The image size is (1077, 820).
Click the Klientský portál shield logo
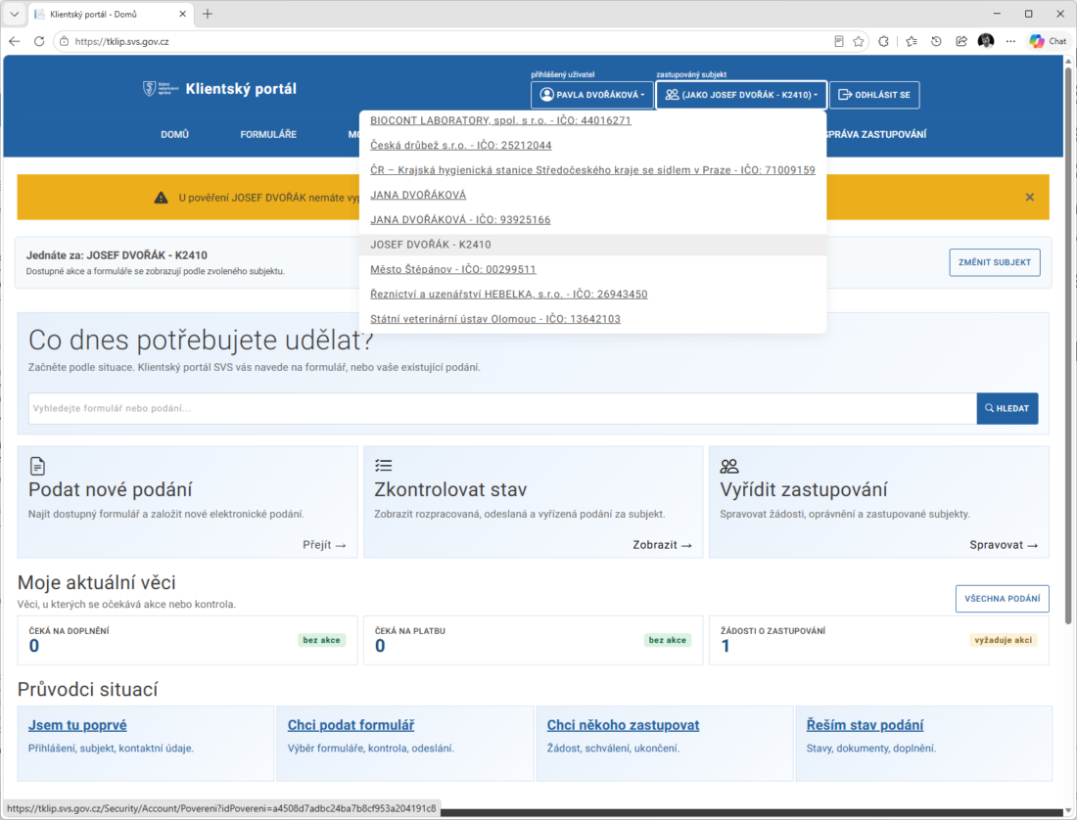160,88
